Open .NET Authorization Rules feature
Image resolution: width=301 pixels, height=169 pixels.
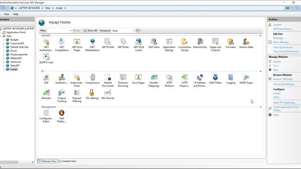pos(46,45)
